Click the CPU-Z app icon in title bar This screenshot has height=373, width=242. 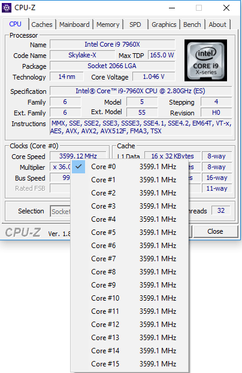pyautogui.click(x=7, y=8)
